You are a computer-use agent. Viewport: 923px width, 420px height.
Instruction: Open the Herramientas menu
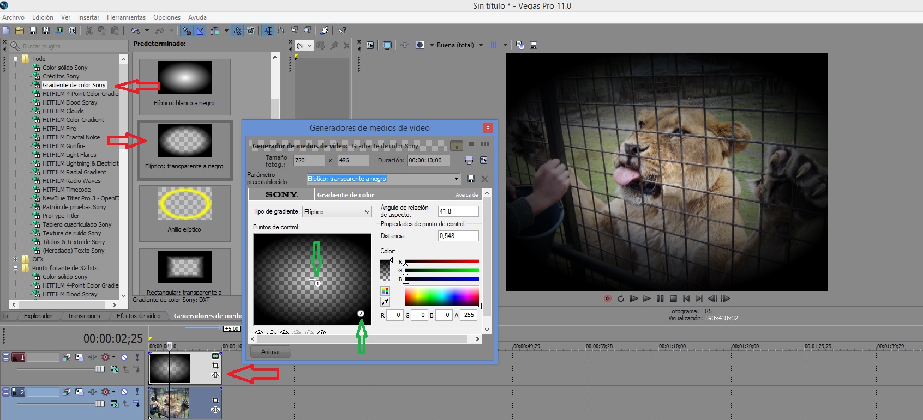pos(126,17)
